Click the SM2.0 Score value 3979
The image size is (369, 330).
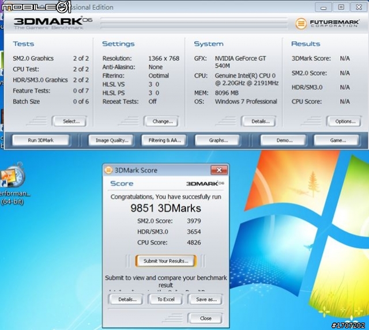(x=194, y=221)
